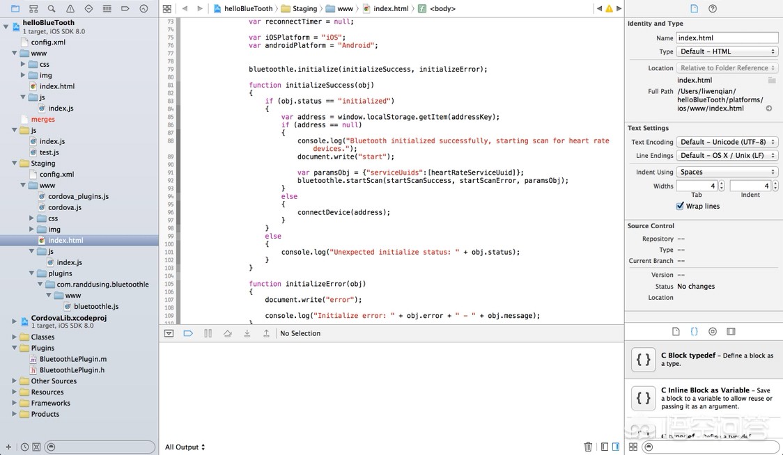Open the Line Endings dropdown
The height and width of the screenshot is (455, 783).
(727, 155)
